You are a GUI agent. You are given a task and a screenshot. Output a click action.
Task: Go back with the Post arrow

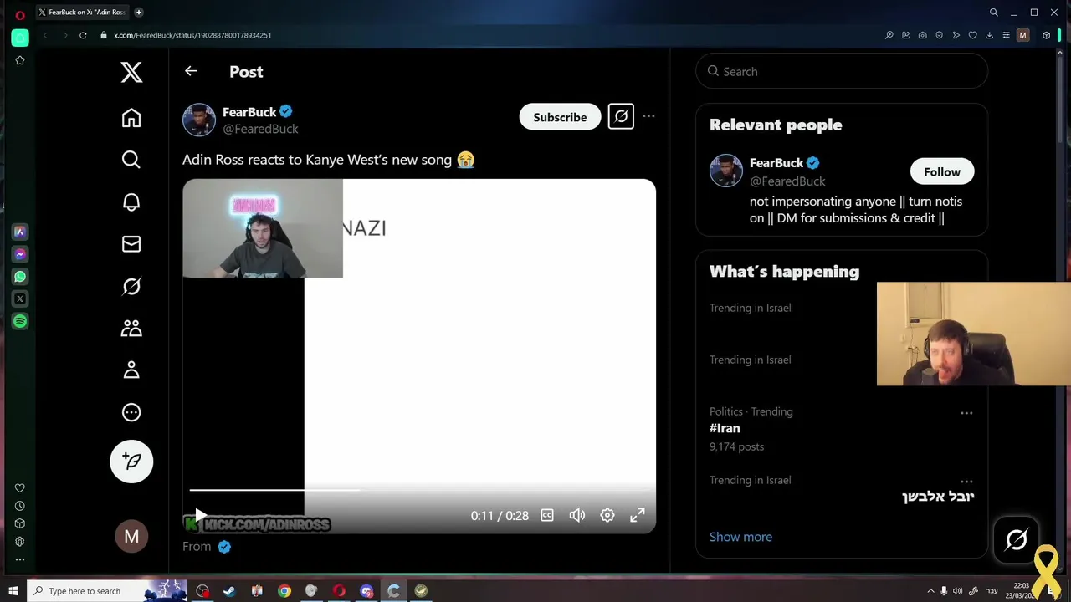191,71
